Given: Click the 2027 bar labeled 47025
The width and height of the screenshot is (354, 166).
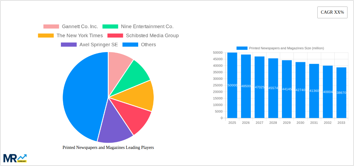Looking at the screenshot, I should pyautogui.click(x=259, y=87).
